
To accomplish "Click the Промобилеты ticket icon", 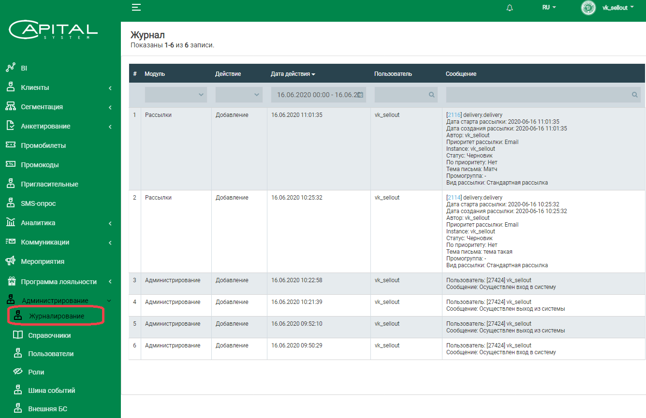I will click(x=11, y=145).
